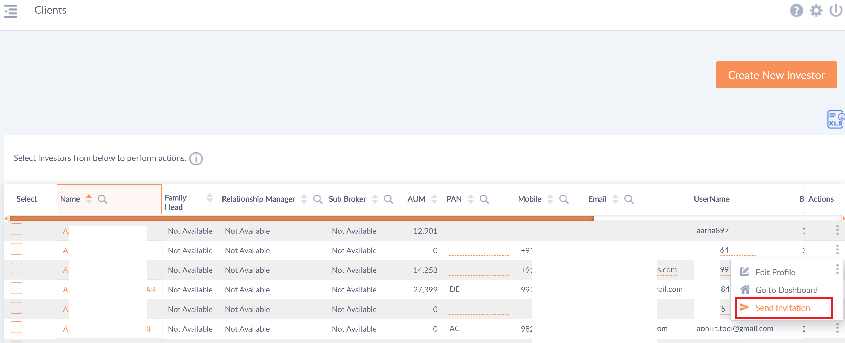This screenshot has height=343, width=845.
Task: Open the actions three-dot menu for aarna897
Action: [x=837, y=230]
